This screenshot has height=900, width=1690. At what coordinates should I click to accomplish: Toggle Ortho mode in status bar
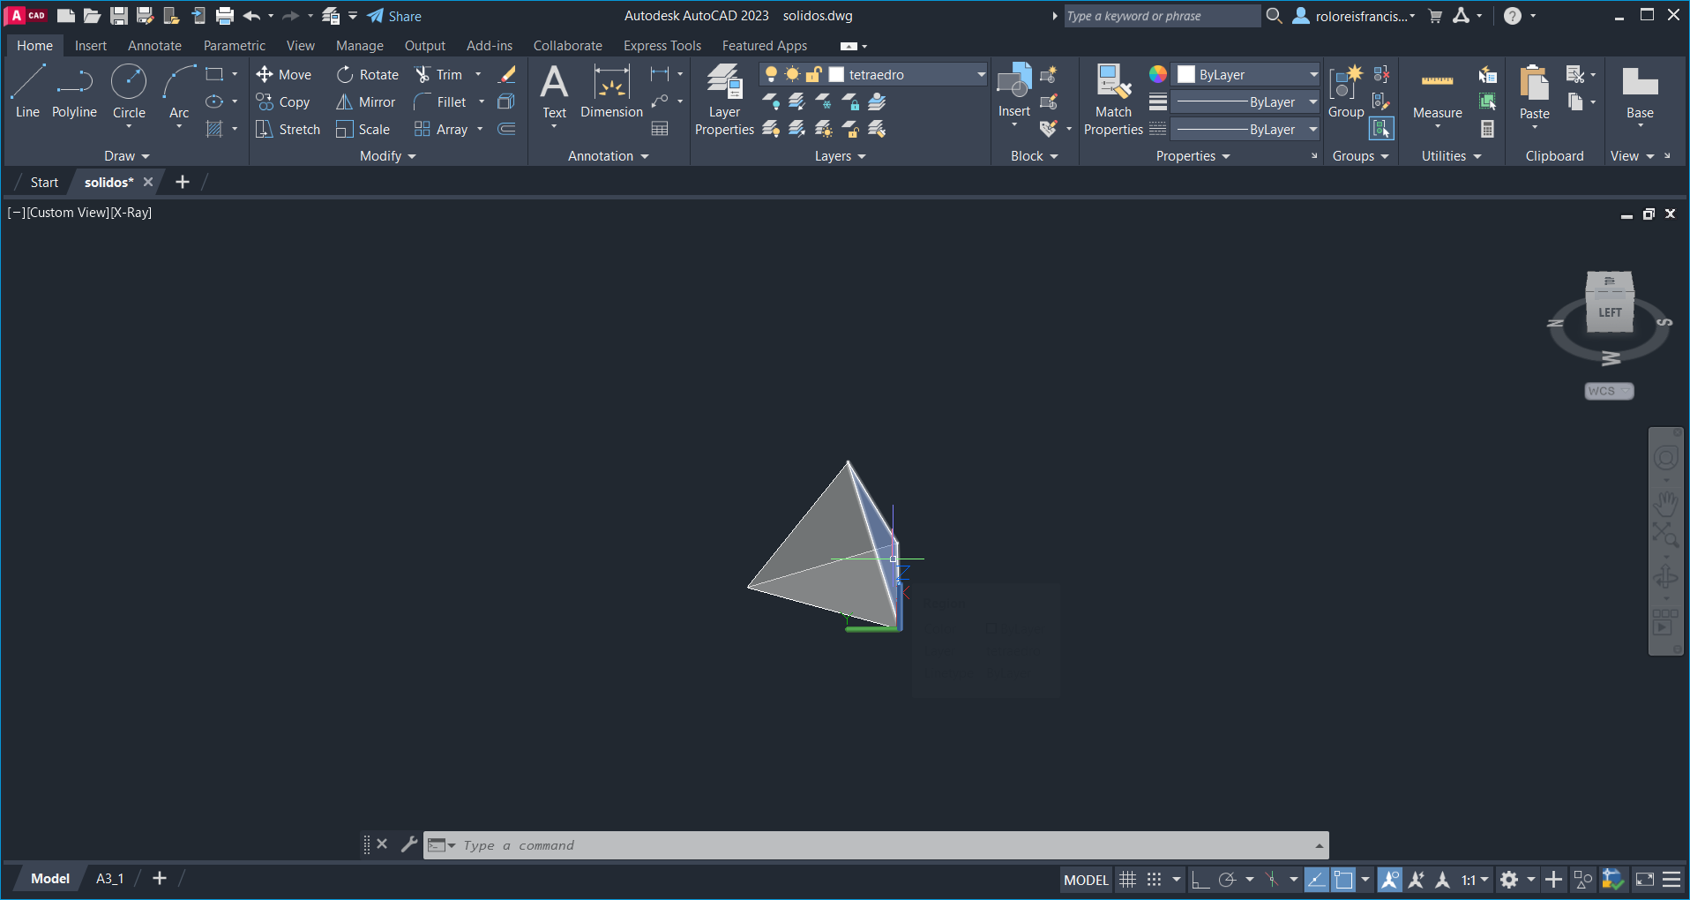pos(1200,880)
